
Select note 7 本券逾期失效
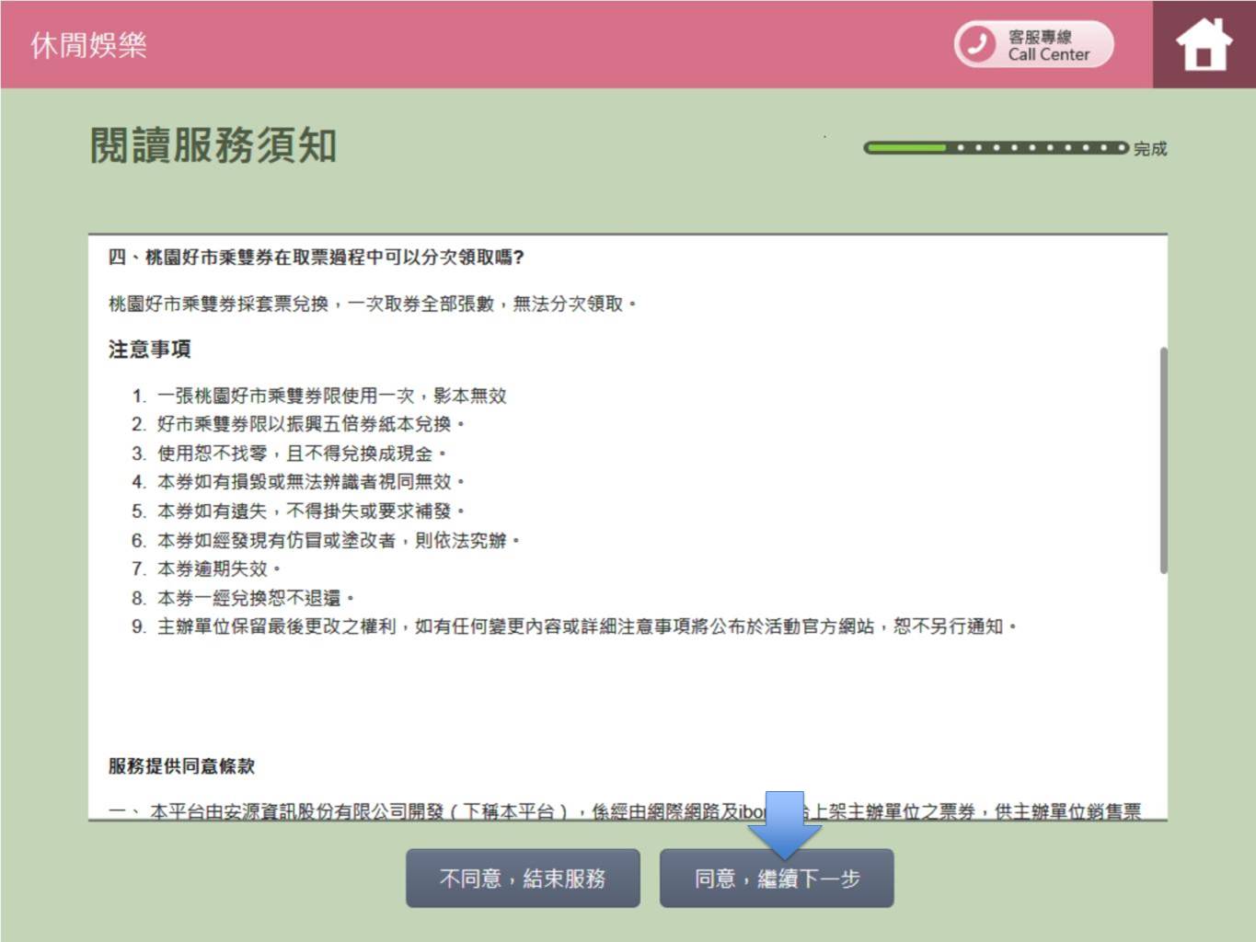(218, 569)
